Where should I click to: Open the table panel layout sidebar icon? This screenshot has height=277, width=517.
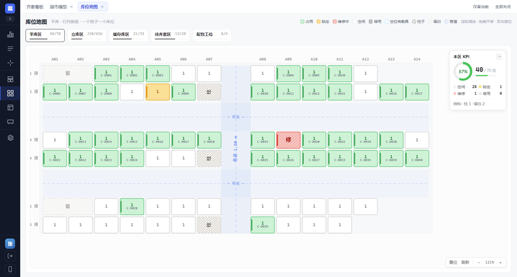point(10,108)
